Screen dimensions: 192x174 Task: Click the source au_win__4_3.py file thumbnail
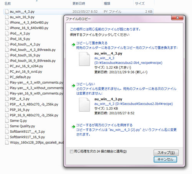(x=84, y=59)
